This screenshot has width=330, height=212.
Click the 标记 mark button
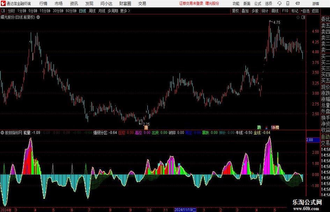click(295, 11)
